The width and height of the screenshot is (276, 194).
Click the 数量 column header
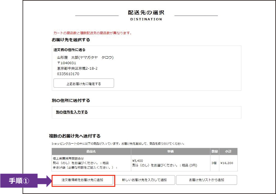pyautogui.click(x=215, y=152)
